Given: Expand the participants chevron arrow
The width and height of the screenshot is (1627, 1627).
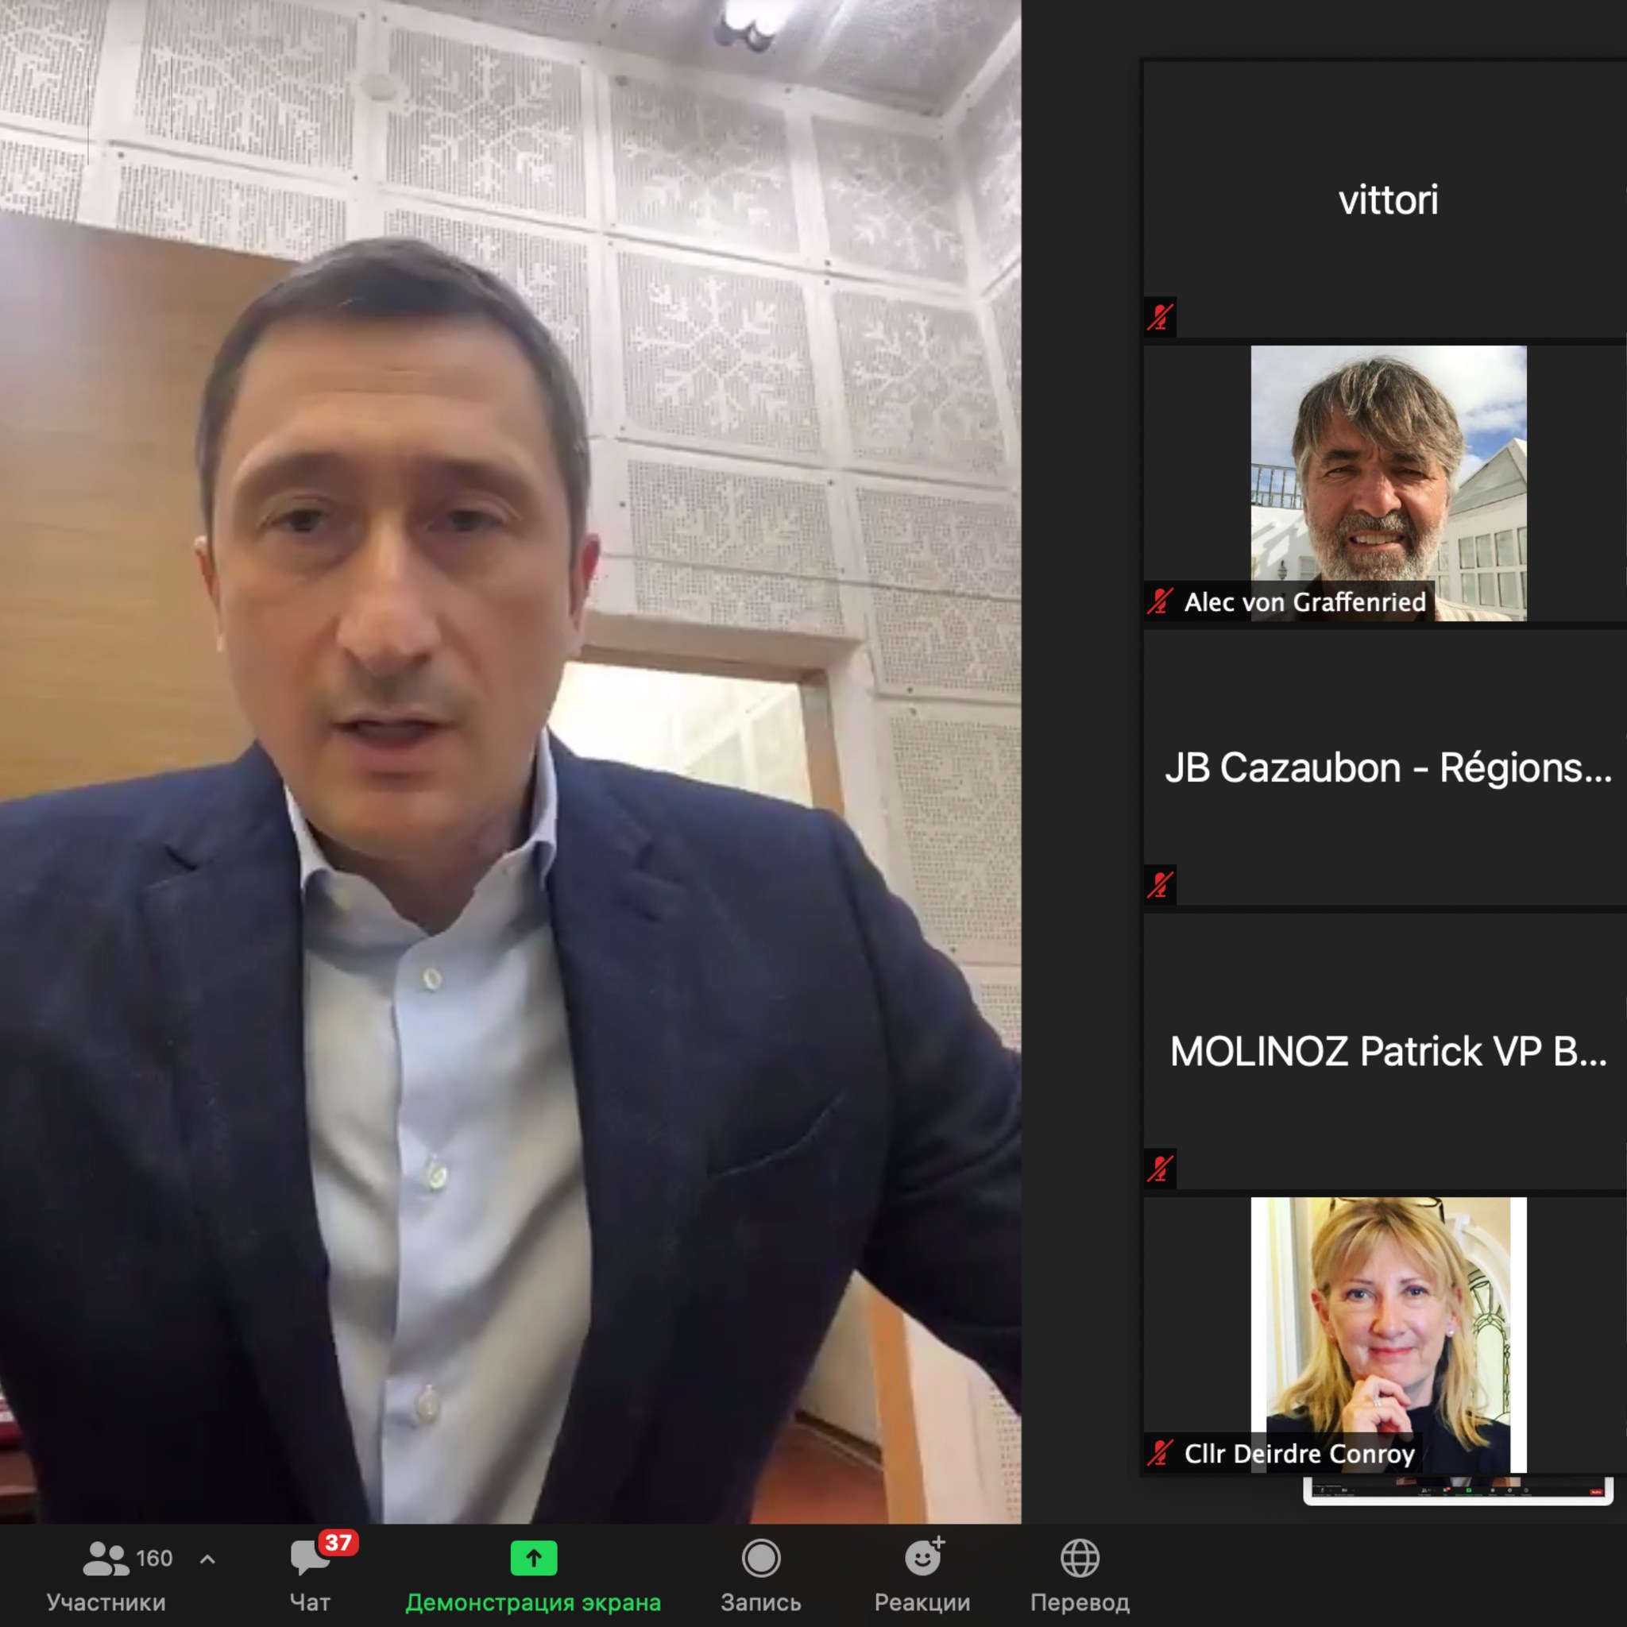Looking at the screenshot, I should coord(208,1559).
